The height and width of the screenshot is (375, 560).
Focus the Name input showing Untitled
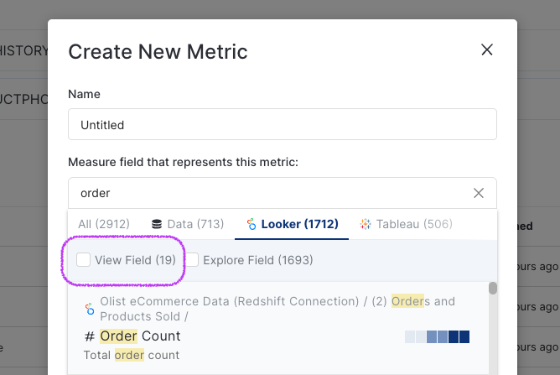[282, 124]
